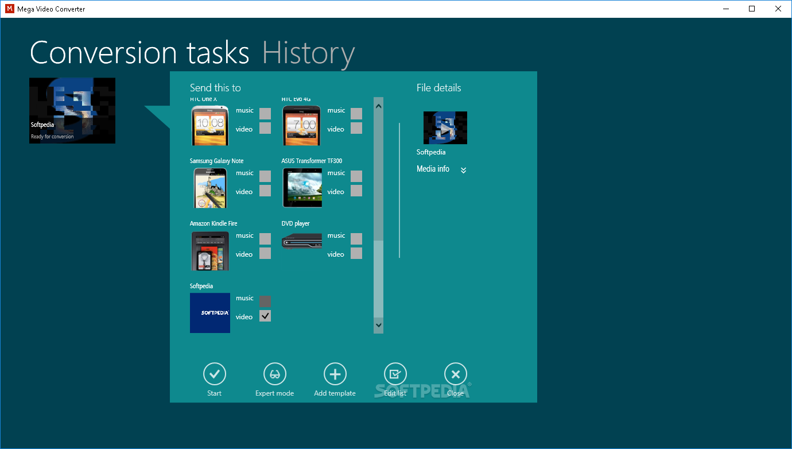Image resolution: width=792 pixels, height=449 pixels.
Task: Click the File details video thumbnail
Action: (x=445, y=127)
